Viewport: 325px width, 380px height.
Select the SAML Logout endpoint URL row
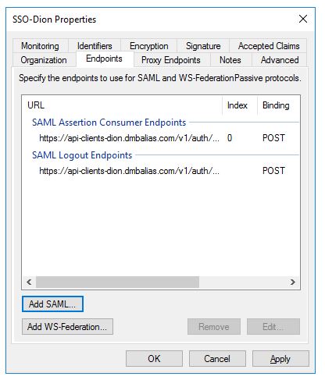tap(161, 171)
